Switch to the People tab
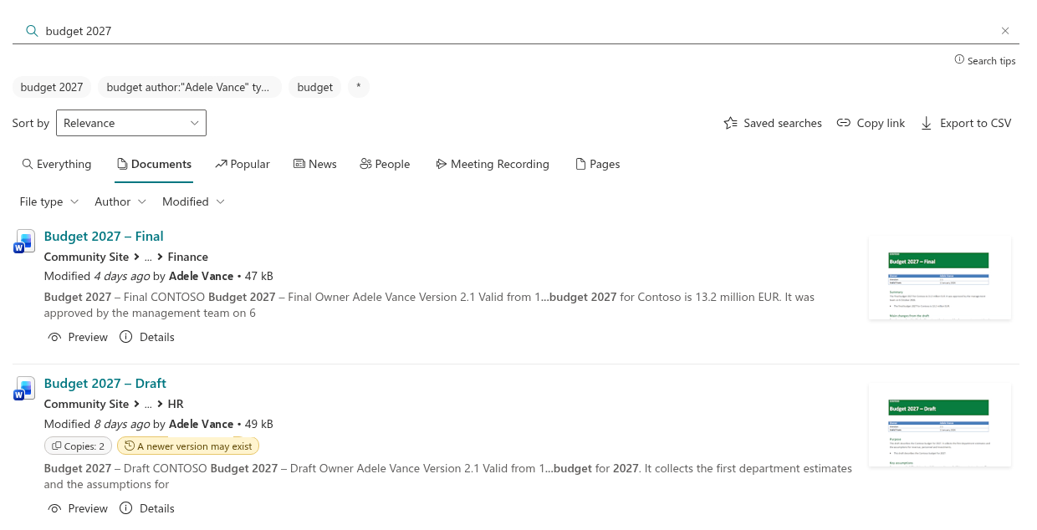Image resolution: width=1037 pixels, height=530 pixels. (385, 164)
